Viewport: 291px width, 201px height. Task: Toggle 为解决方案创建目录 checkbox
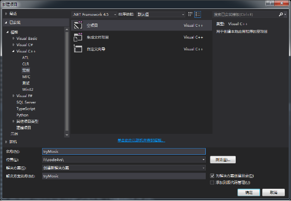pos(212,176)
